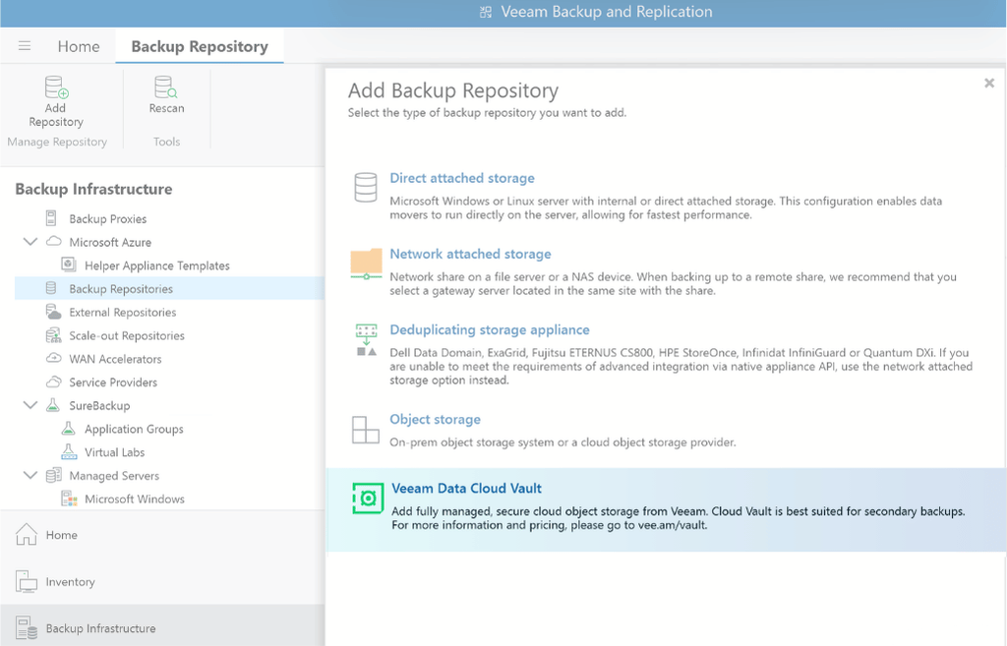Click the SureBackup flask icon
The width and height of the screenshot is (1007, 646).
53,405
